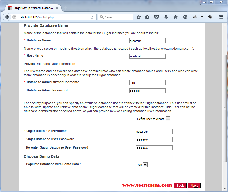Open the chat bubble smiley icon
Screen dimensions: 228x192
pos(185,17)
